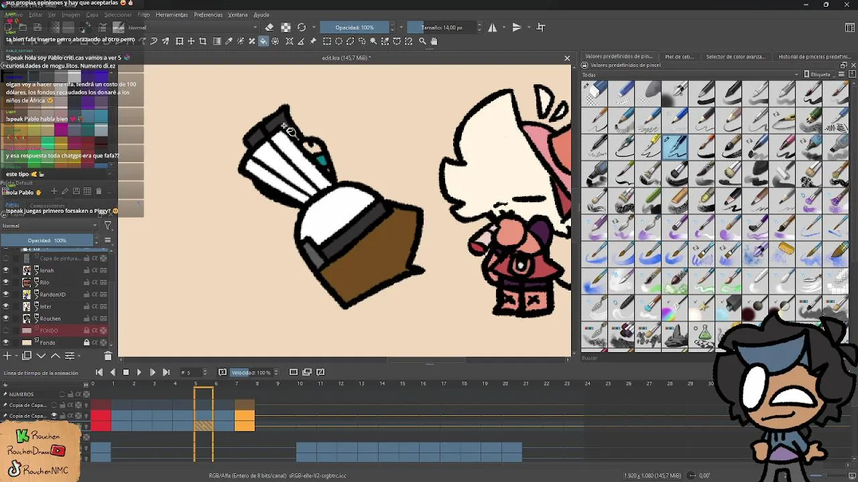This screenshot has width=858, height=482.
Task: Toggle lock on the Rouchen layer
Action: [x=86, y=319]
